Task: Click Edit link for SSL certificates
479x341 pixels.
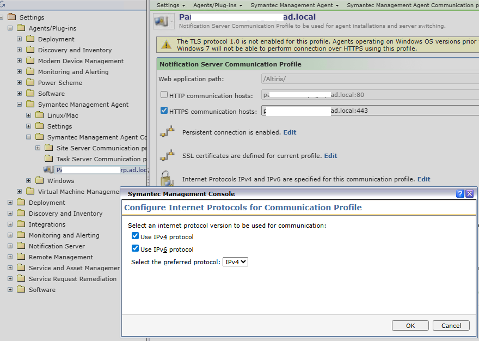Action: 330,156
